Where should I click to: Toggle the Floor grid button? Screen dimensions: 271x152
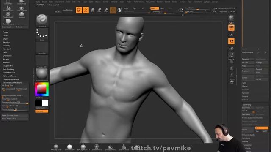[x=231, y=35]
